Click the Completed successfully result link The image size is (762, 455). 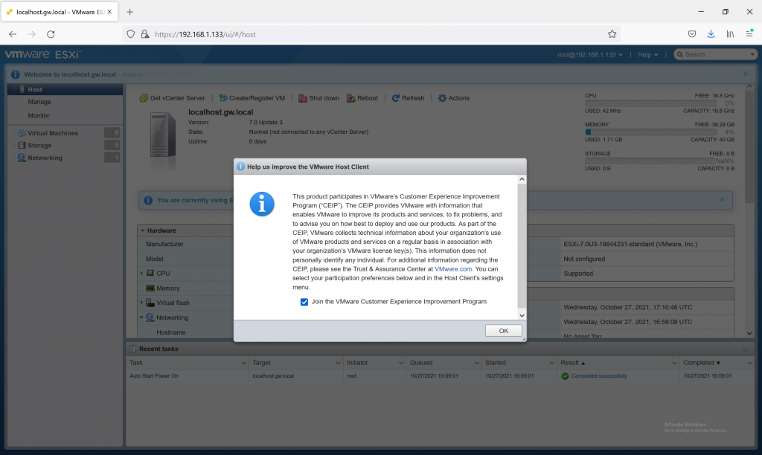(599, 376)
